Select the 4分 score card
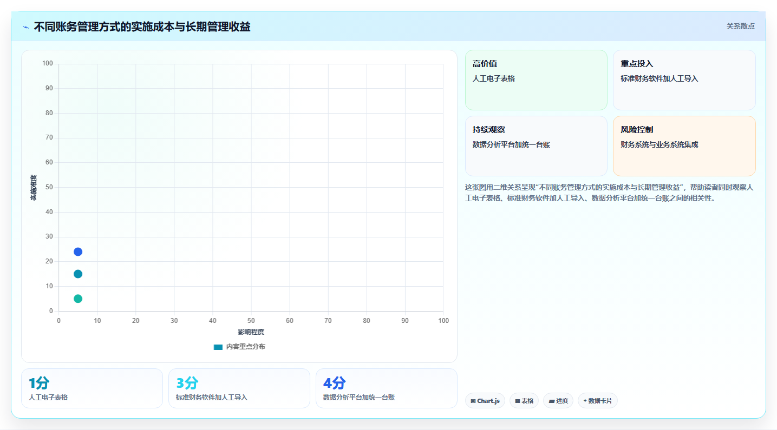The width and height of the screenshot is (777, 430). coord(387,388)
